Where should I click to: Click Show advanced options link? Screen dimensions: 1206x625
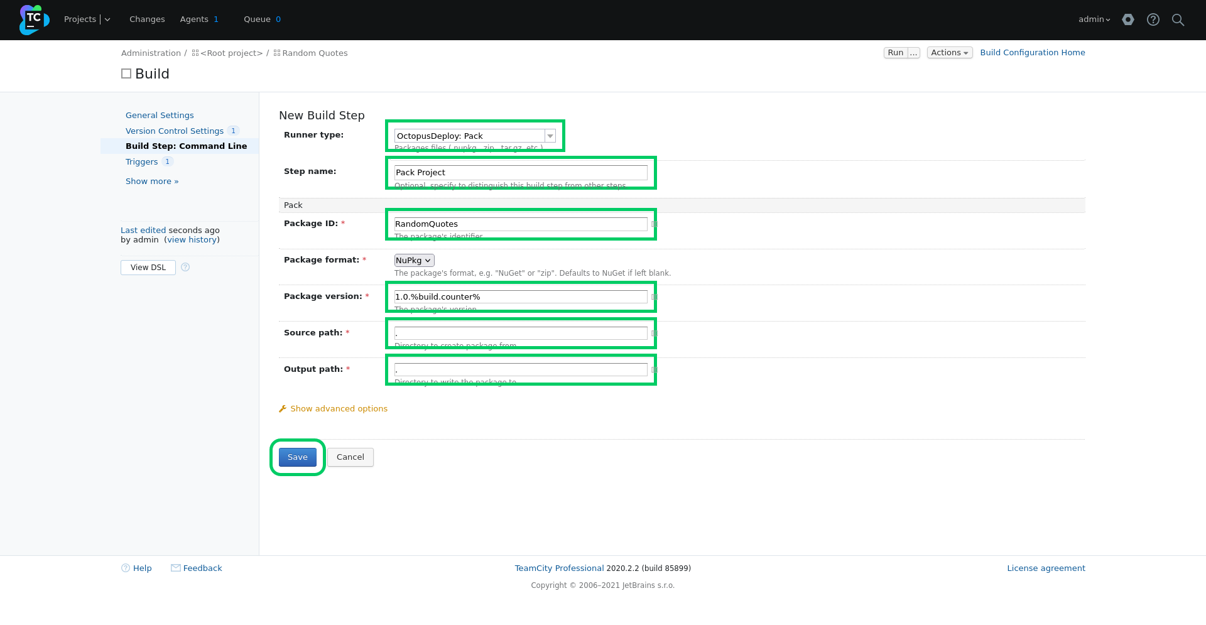pos(339,409)
